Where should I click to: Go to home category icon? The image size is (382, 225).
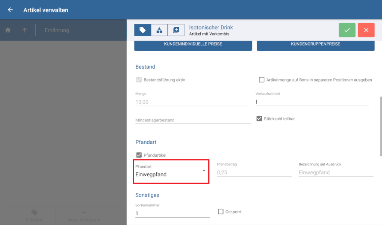(8, 30)
